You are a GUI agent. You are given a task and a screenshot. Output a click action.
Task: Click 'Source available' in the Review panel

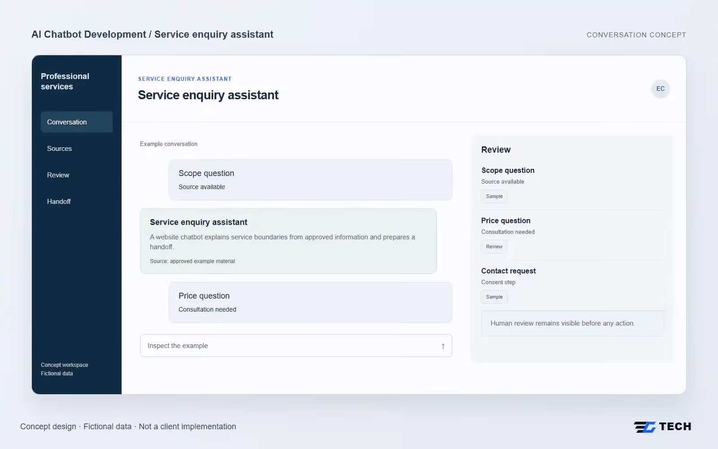[503, 182]
